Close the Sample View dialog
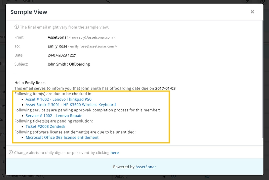 (x=252, y=12)
